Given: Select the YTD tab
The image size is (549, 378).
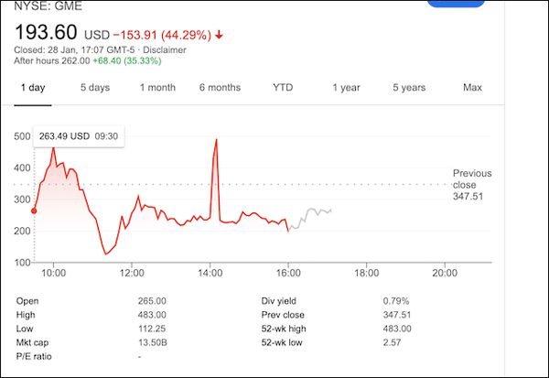Looking at the screenshot, I should click(284, 88).
